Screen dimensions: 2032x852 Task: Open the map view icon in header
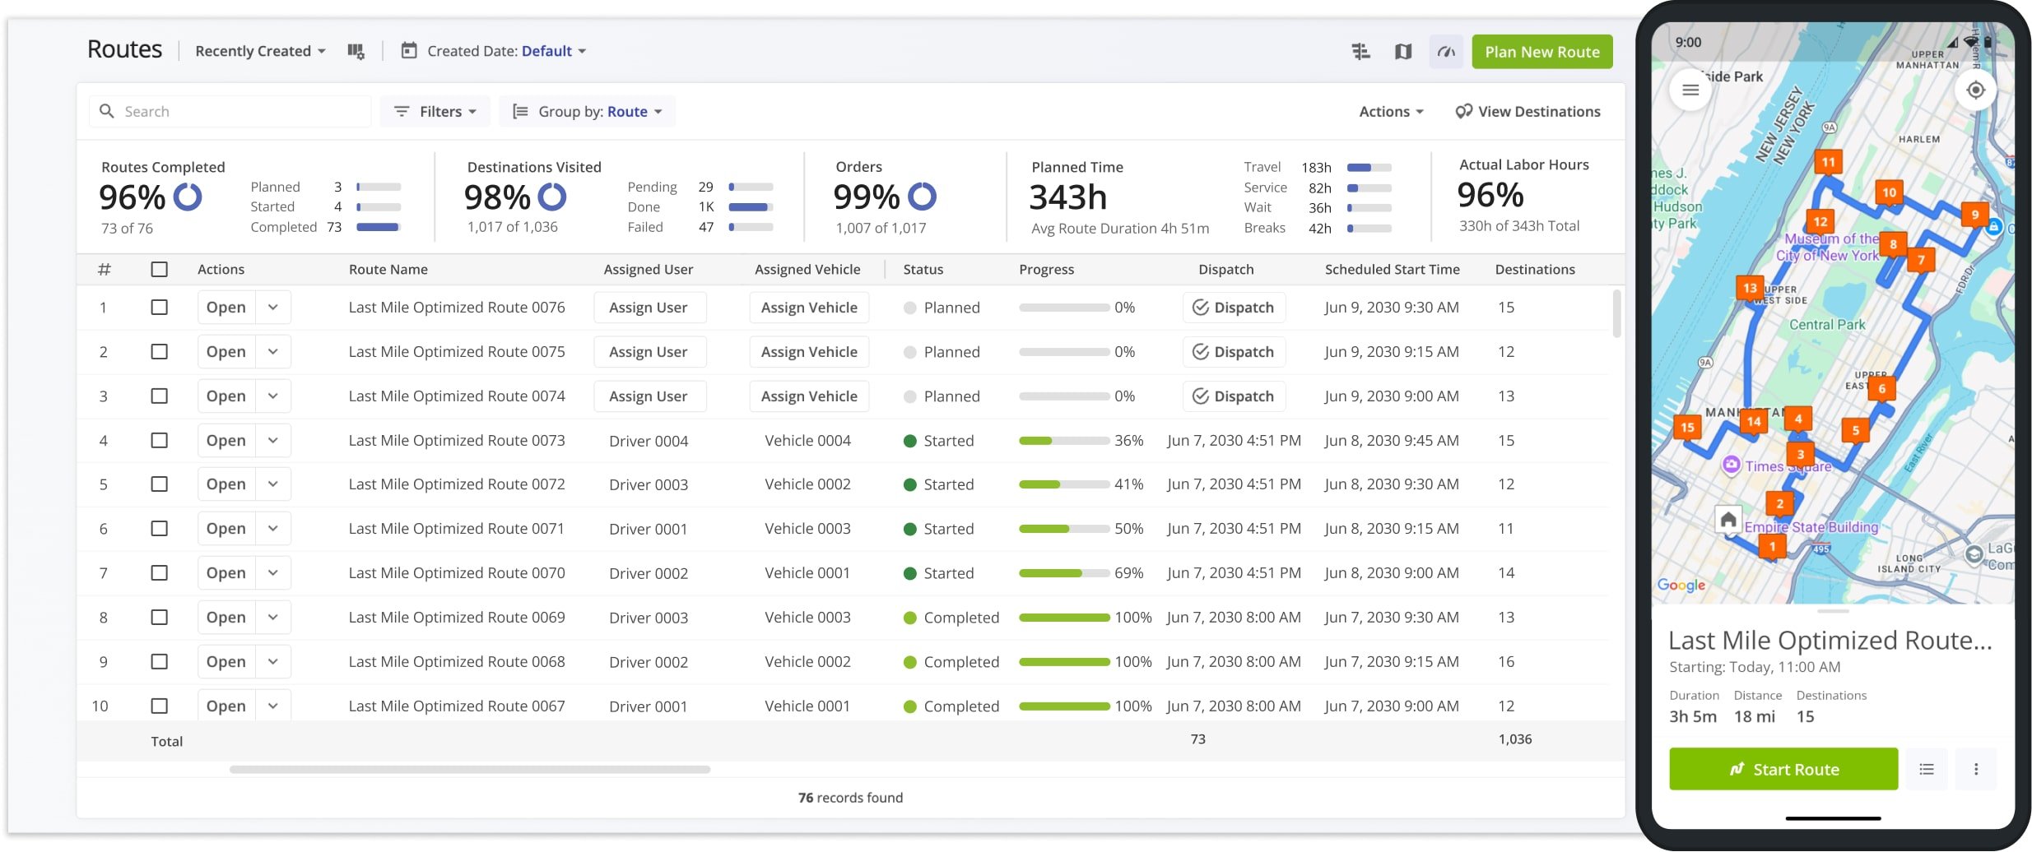tap(1403, 52)
